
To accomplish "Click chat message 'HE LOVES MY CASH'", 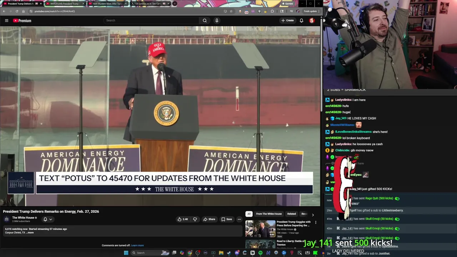I will [x=361, y=118].
